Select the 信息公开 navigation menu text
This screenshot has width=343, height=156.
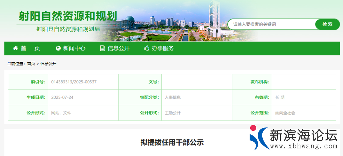tap(119, 48)
